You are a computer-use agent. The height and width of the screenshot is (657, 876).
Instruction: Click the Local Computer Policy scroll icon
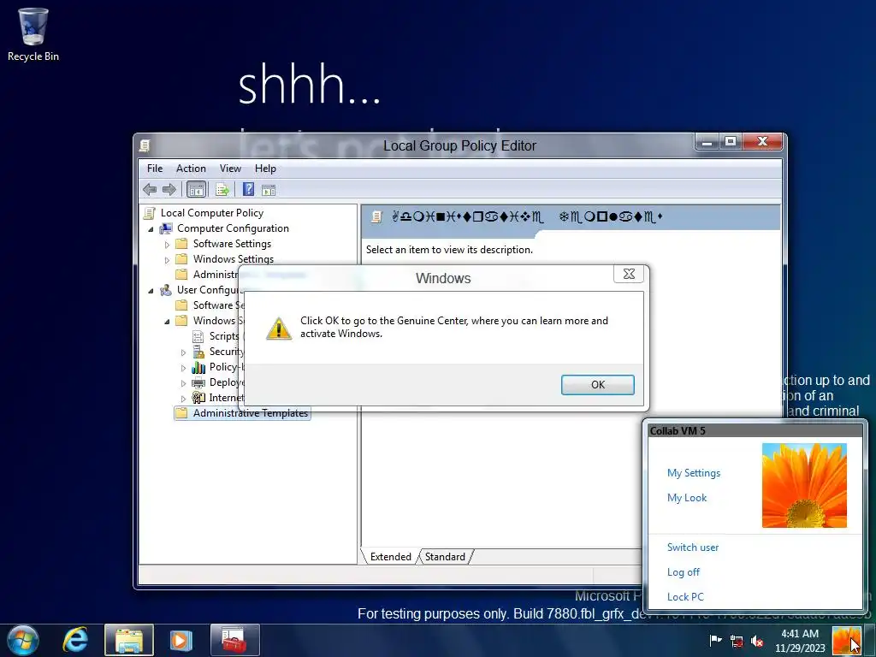coord(149,213)
